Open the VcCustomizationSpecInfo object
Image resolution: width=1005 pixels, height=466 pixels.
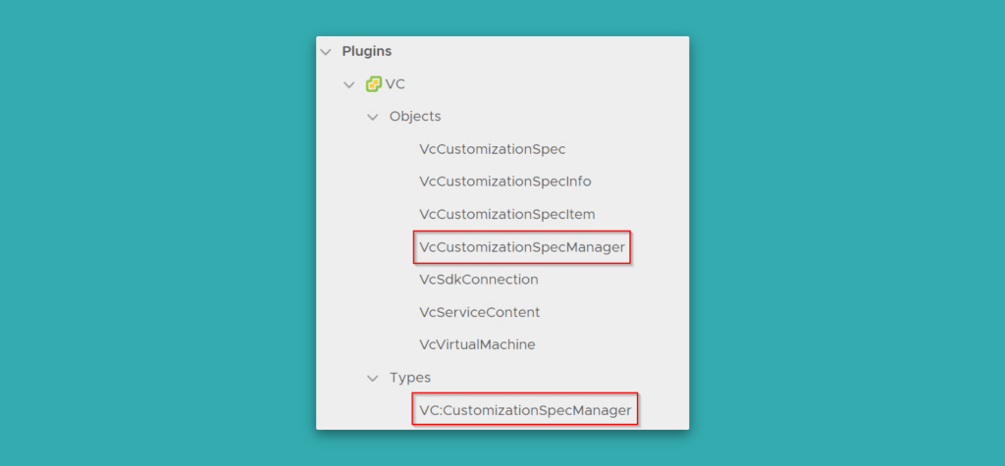(x=504, y=181)
